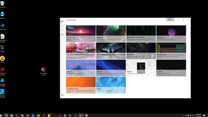This screenshot has height=117, width=208.
Task: Select the Ripples wallpaper
Action: (141, 68)
